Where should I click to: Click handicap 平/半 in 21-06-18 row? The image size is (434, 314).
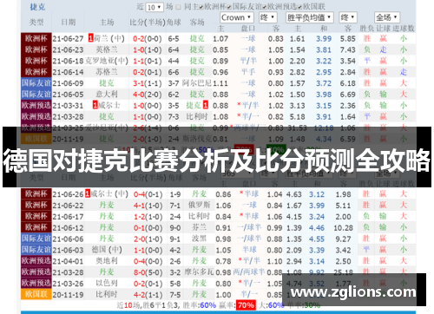click(x=248, y=61)
